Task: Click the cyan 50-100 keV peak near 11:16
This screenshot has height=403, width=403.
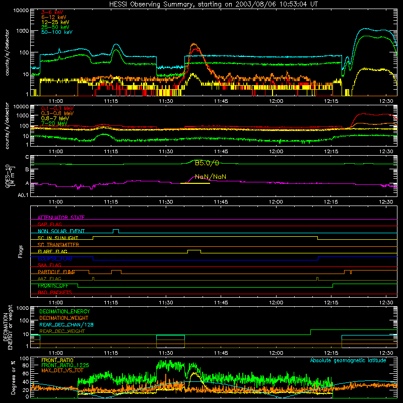Action: point(116,45)
